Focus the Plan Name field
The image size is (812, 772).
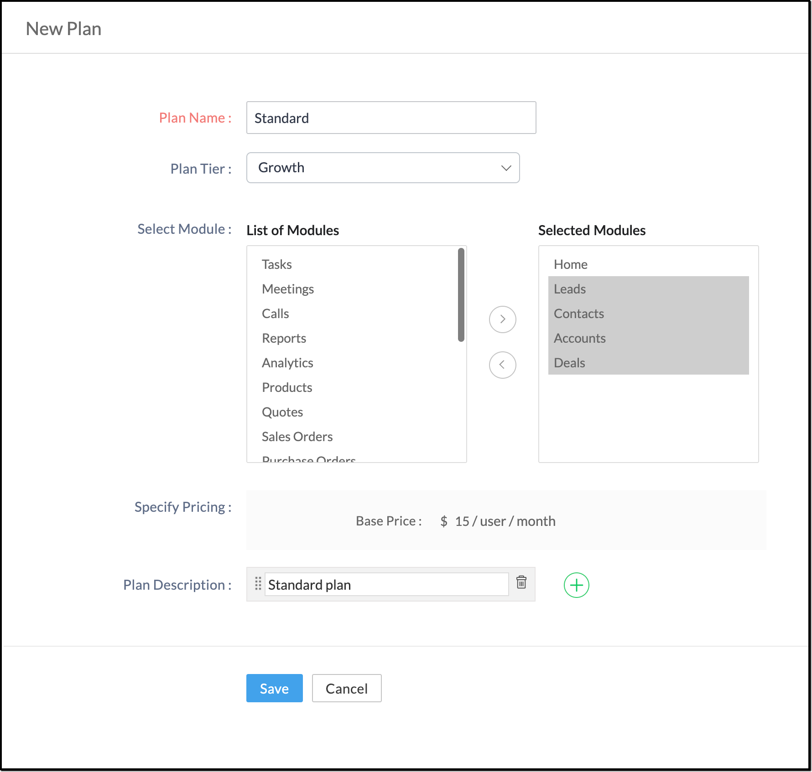tap(391, 118)
